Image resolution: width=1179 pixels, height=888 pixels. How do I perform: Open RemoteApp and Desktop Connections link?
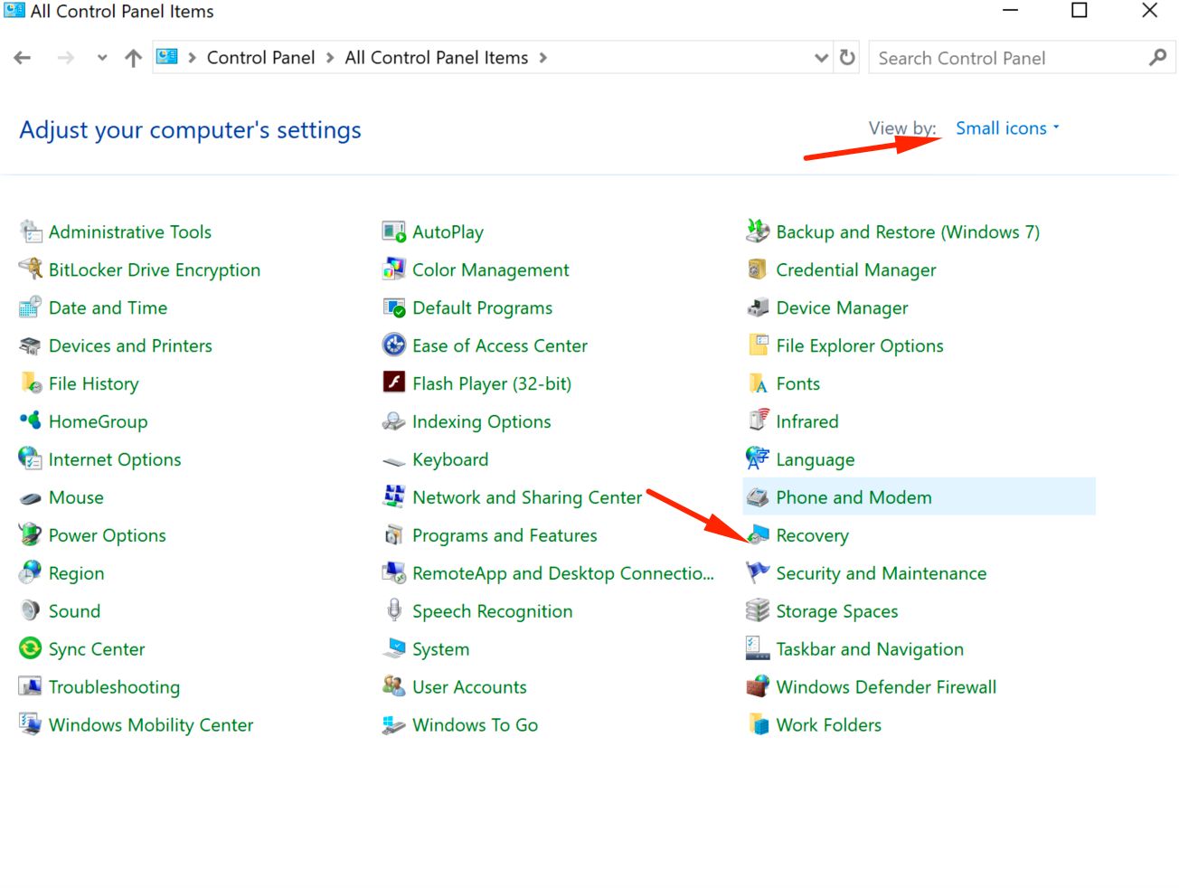563,573
